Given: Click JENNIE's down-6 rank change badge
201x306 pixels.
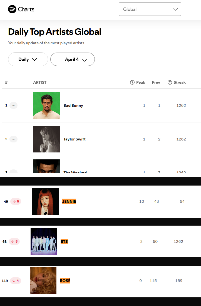Looking at the screenshot, I should (x=16, y=201).
